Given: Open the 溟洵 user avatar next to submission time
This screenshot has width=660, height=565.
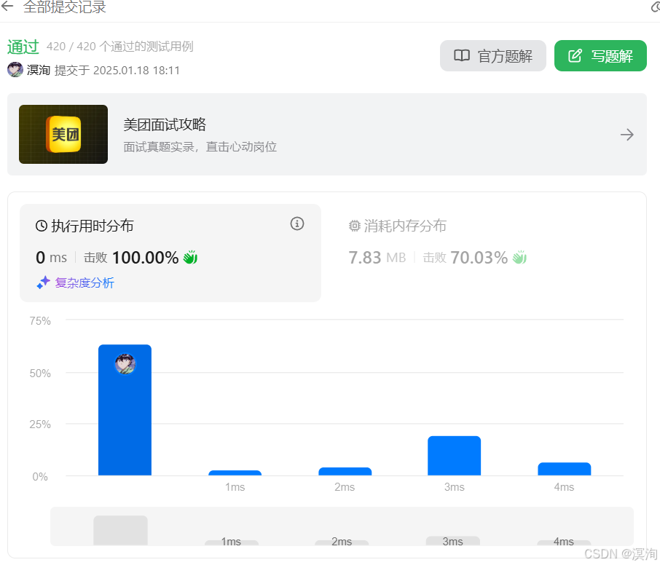Looking at the screenshot, I should 15,69.
